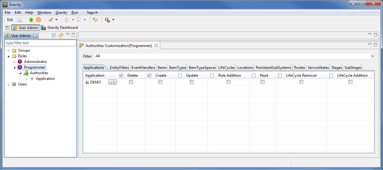The image size is (383, 170).
Task: Click the type filter text field
Action: point(40,43)
